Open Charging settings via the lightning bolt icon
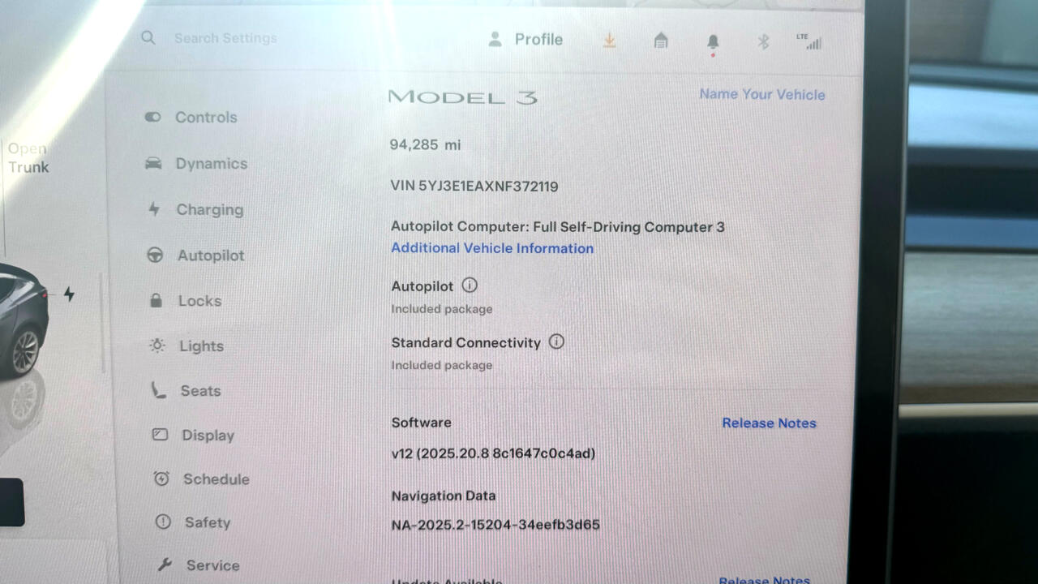Screen dimensions: 1038x584 pyautogui.click(x=155, y=209)
